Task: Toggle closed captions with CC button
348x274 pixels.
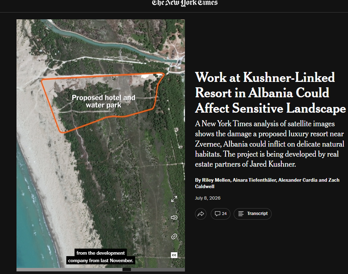Action: [x=174, y=255]
